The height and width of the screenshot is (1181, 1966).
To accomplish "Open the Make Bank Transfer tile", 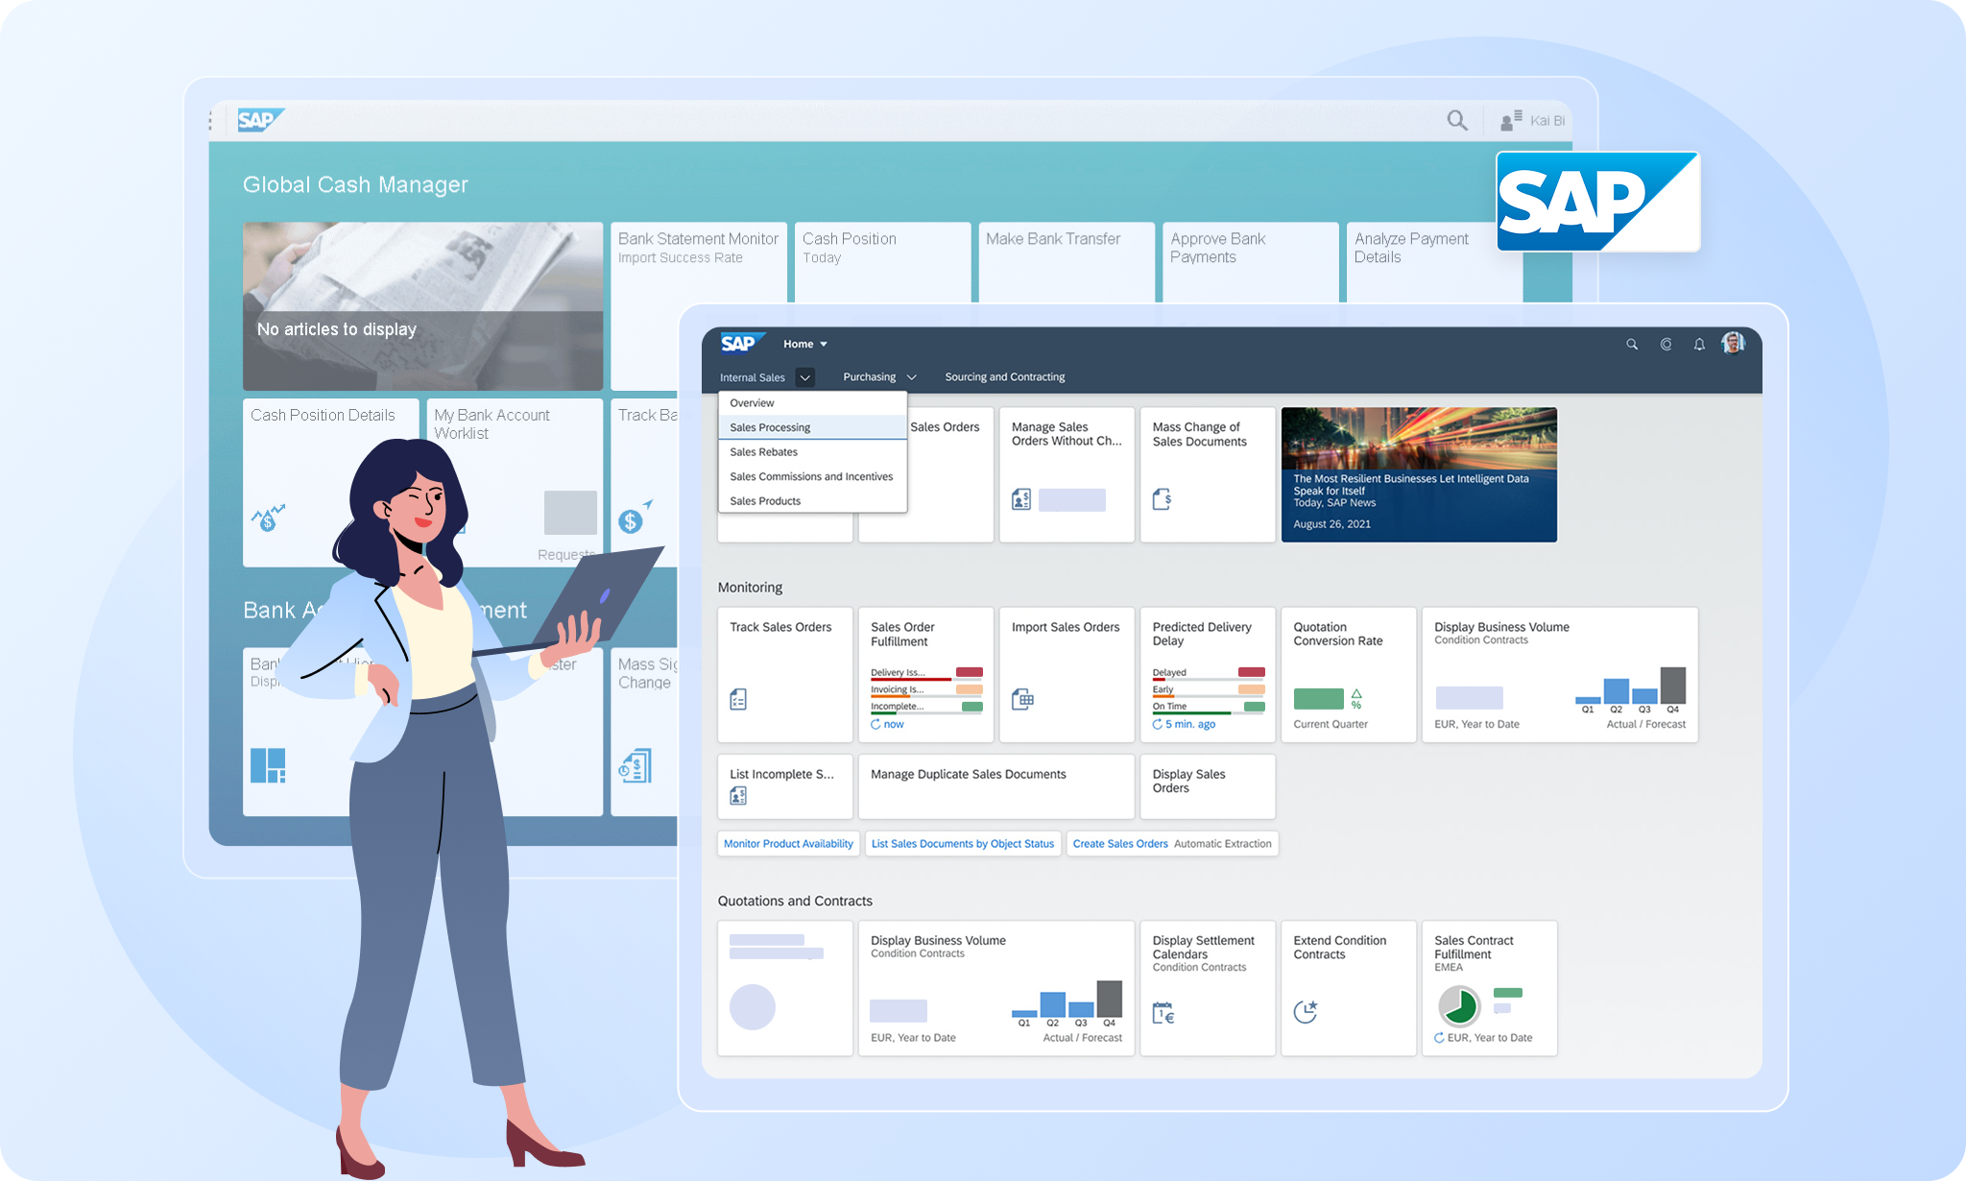I will click(x=1067, y=262).
